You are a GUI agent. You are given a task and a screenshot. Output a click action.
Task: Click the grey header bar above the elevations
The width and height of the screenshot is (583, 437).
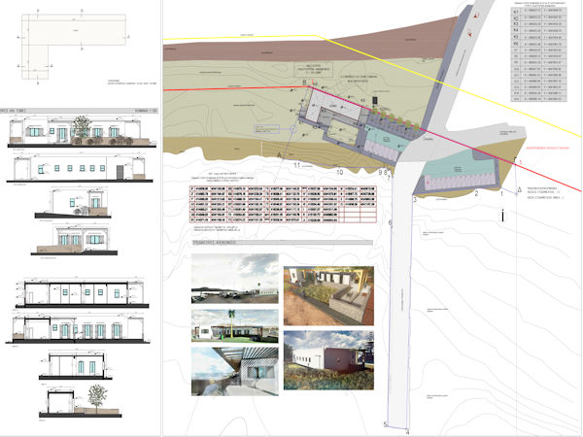point(79,111)
